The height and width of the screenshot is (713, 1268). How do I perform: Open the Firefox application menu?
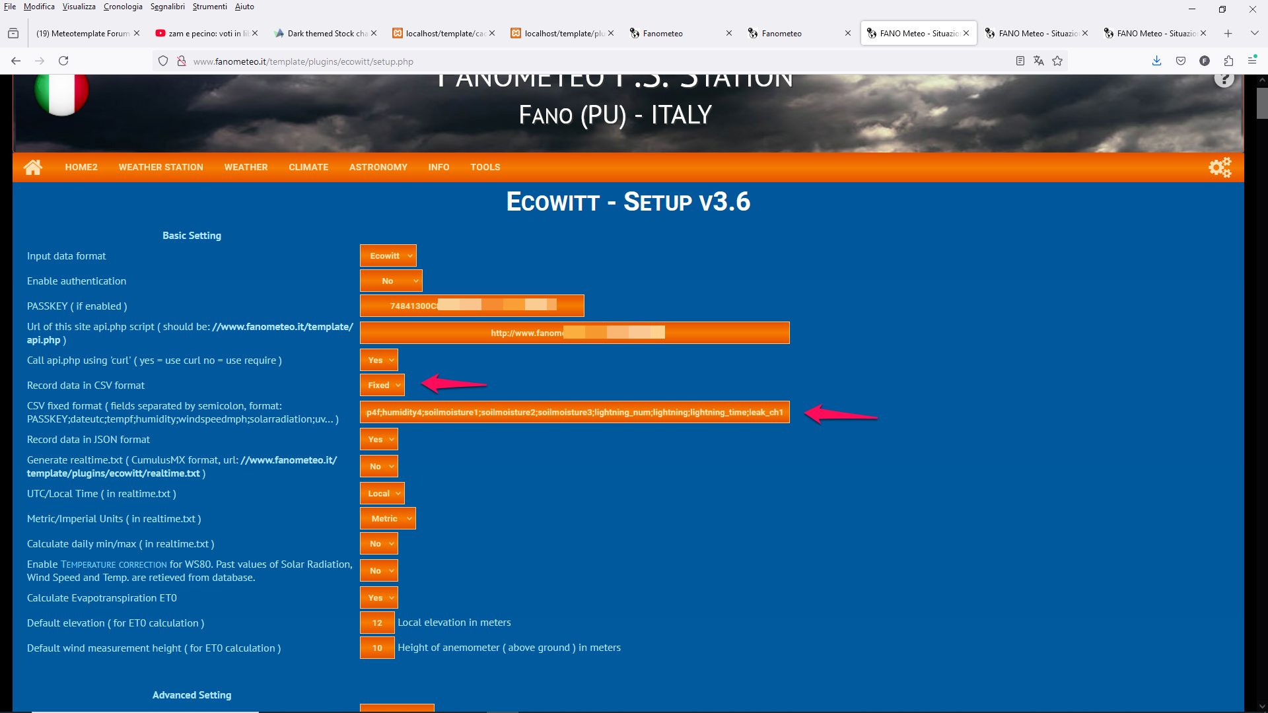[1252, 61]
